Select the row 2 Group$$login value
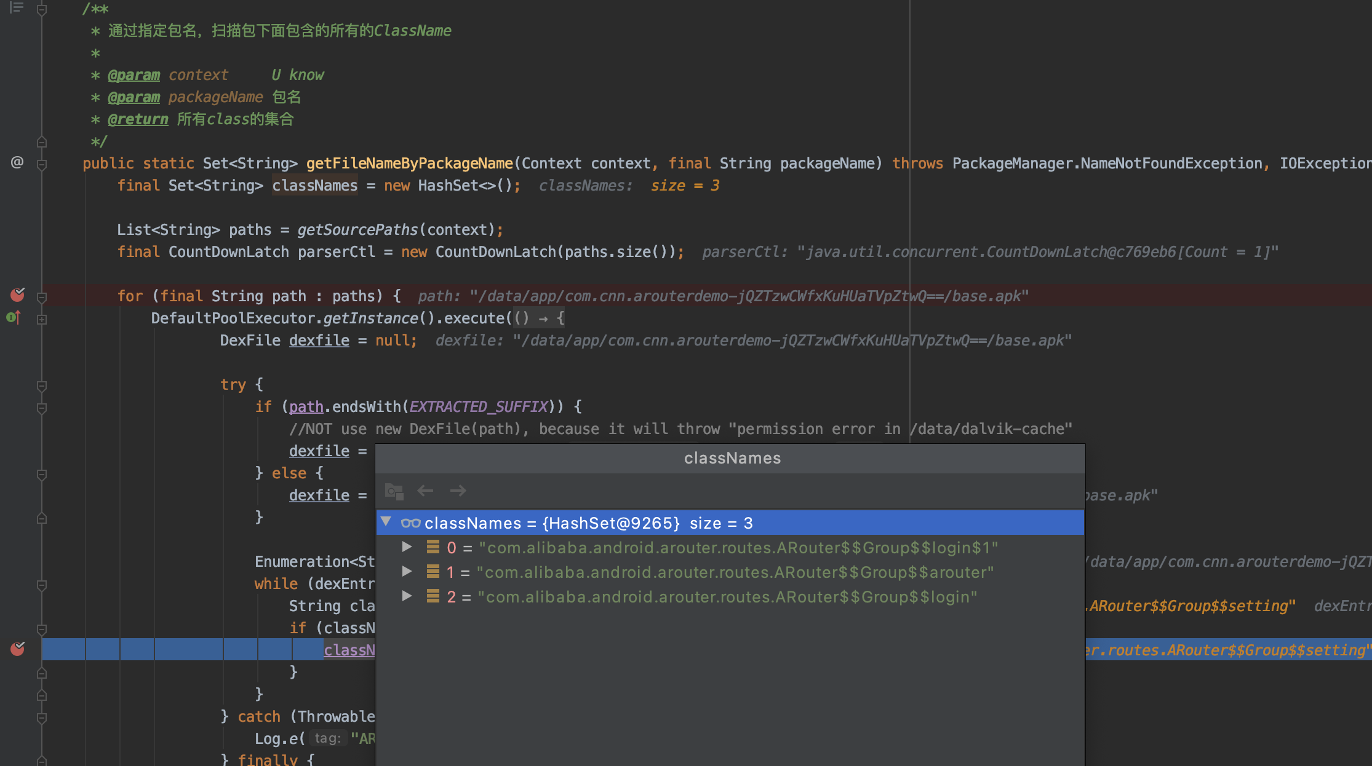Viewport: 1372px width, 766px height. (730, 596)
